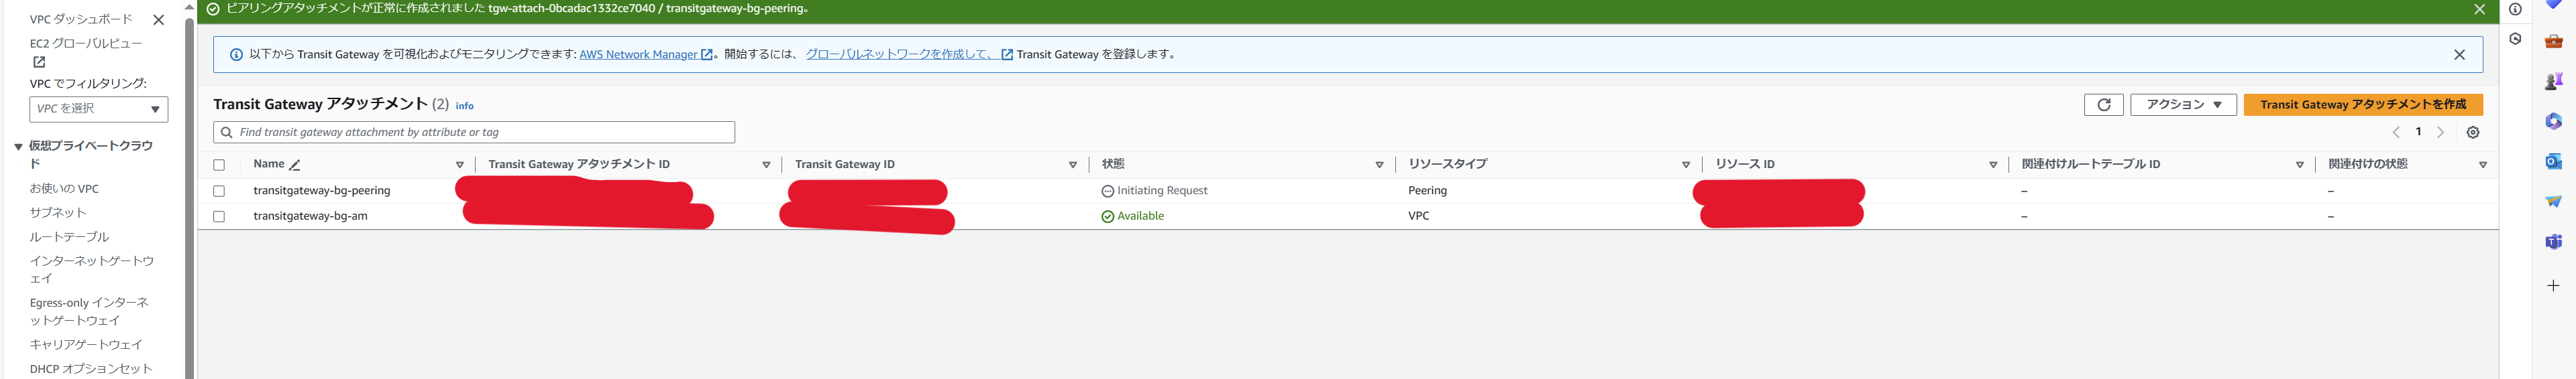Dismiss the green success notification banner
Viewport: 2576px width, 379px height.
(2479, 9)
